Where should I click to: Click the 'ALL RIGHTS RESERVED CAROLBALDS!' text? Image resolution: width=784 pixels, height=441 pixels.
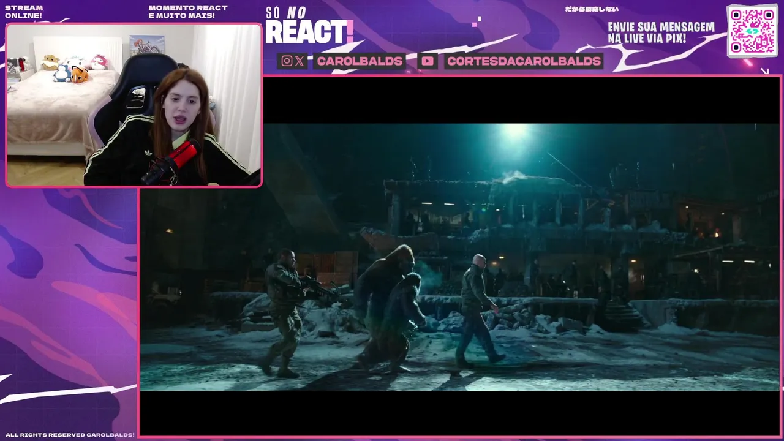tap(70, 435)
